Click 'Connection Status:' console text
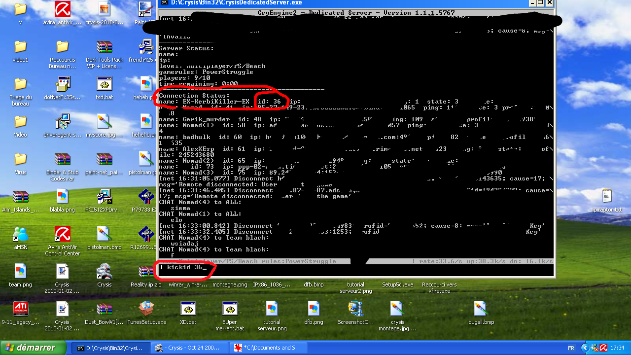 coord(194,96)
